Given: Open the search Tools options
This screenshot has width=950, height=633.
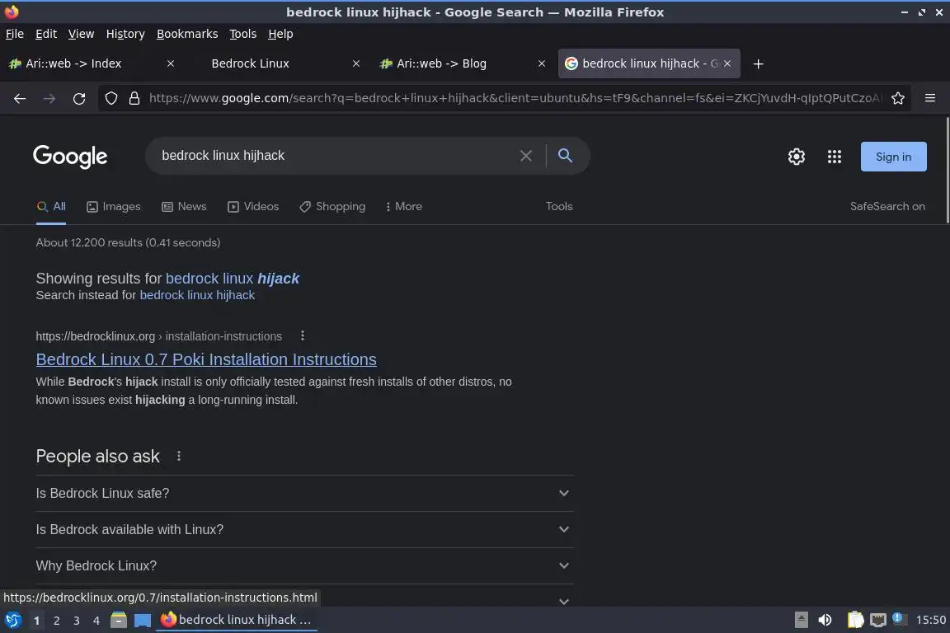Looking at the screenshot, I should pos(558,207).
